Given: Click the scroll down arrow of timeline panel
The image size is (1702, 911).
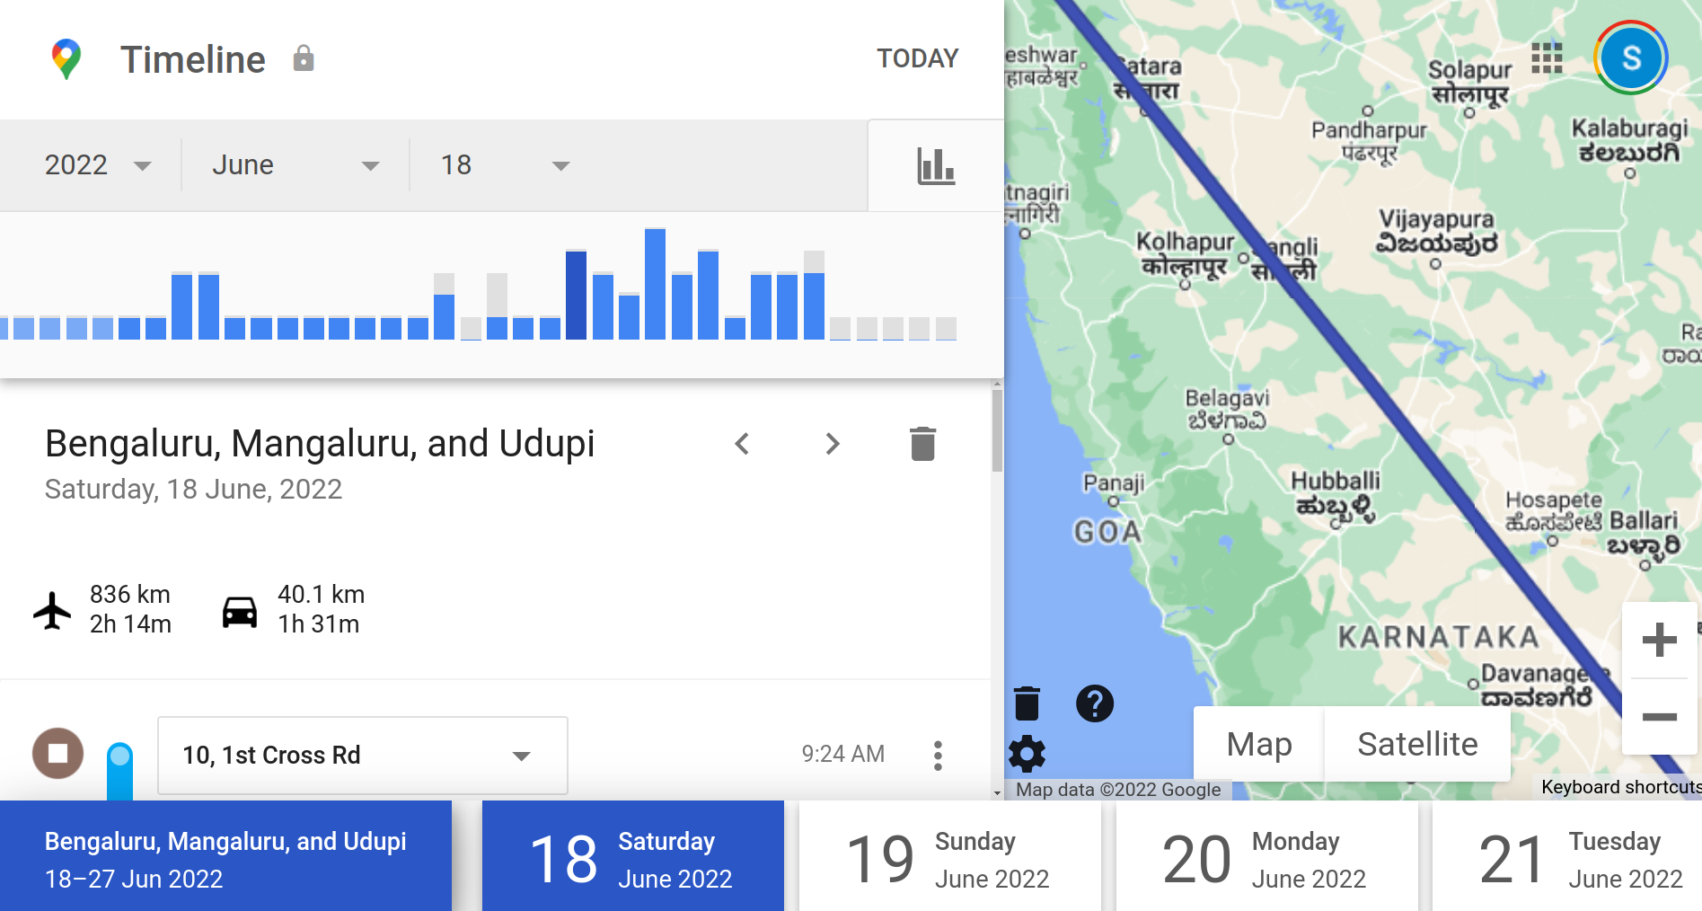Looking at the screenshot, I should pos(997,793).
